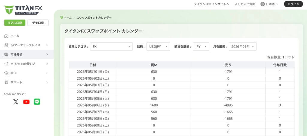Open よくあるご質問 link

point(245,4)
